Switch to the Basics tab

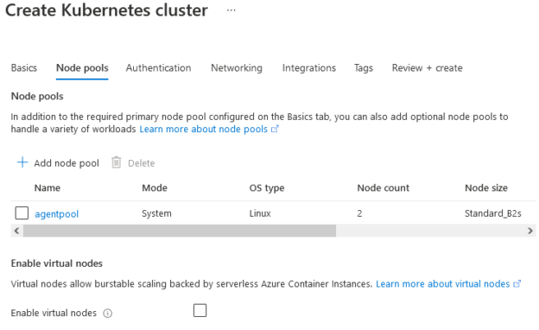(23, 67)
